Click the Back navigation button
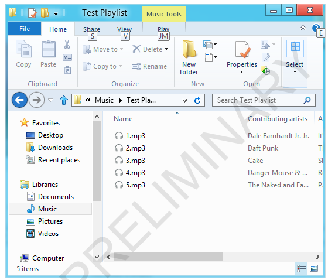This screenshot has width=328, height=280. [x=19, y=100]
